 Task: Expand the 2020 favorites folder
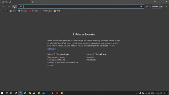pyautogui.click(x=57, y=11)
